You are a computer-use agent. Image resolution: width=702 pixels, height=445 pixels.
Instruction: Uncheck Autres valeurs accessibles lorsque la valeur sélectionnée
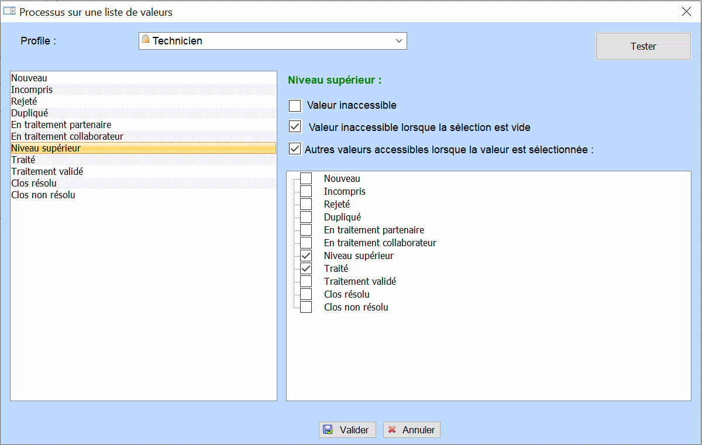click(x=295, y=149)
